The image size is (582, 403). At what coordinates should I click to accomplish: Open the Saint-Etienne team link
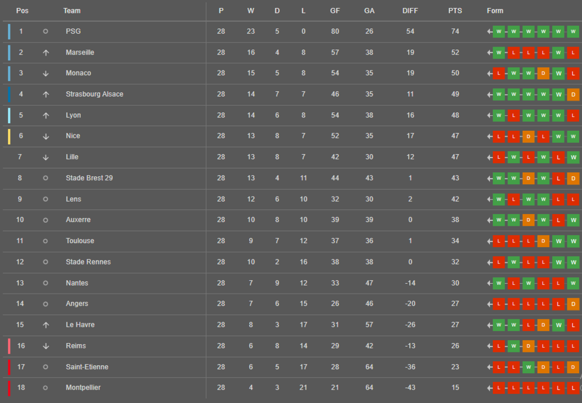[x=87, y=367]
